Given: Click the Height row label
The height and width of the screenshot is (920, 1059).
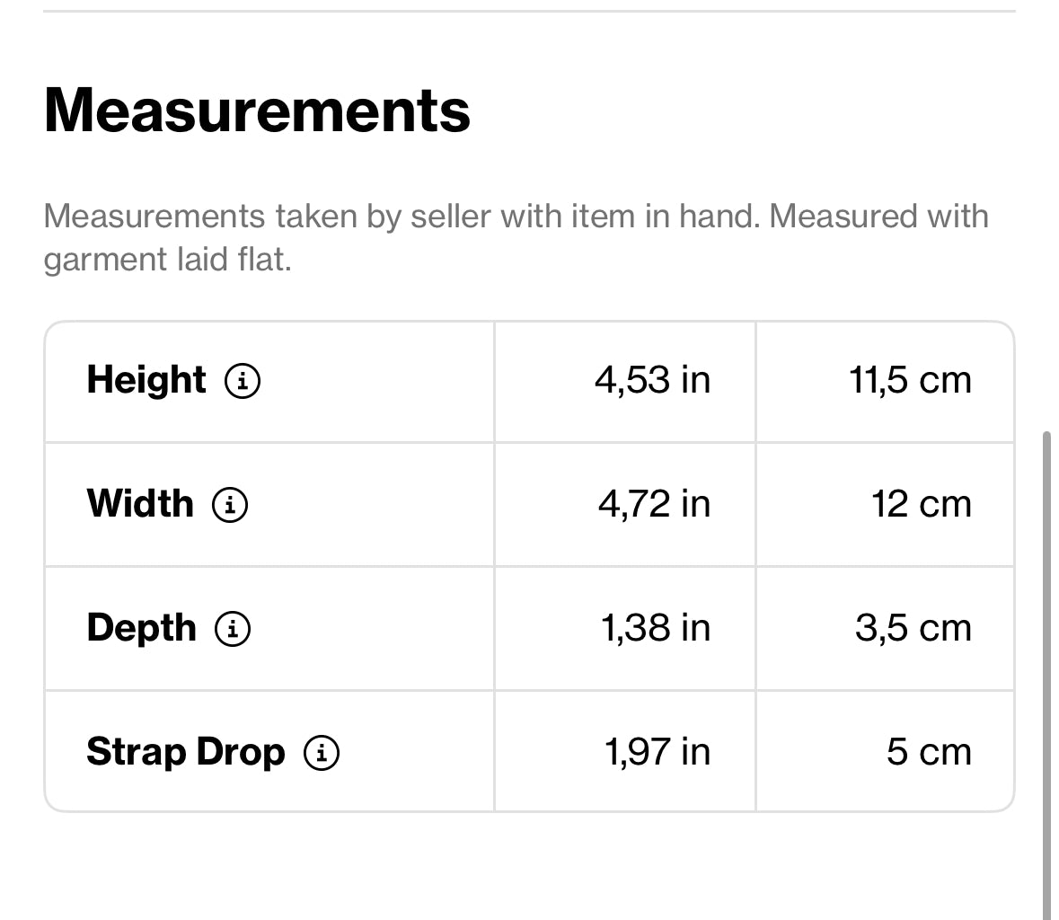Looking at the screenshot, I should point(146,380).
